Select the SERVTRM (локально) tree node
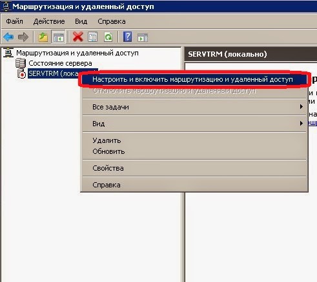The height and width of the screenshot is (282, 317). [54, 73]
